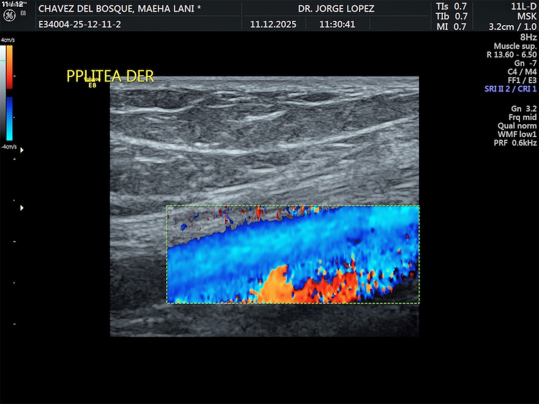Viewport: 539px width, 404px height.
Task: Click the Muscle sup. preset label
Action: 515,46
